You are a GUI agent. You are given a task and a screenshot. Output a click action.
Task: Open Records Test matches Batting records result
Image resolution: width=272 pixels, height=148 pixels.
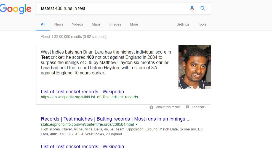point(116,119)
